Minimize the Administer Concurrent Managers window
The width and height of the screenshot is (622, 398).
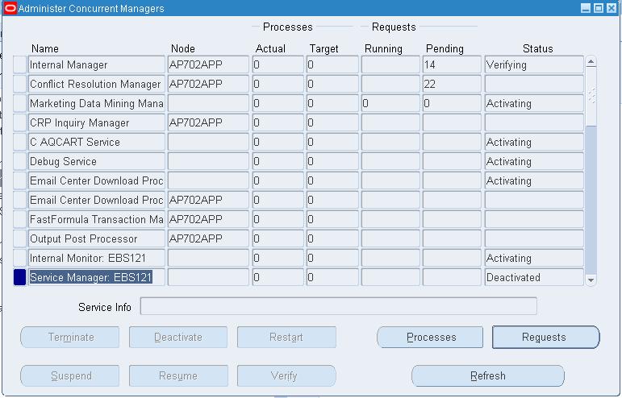[587, 8]
